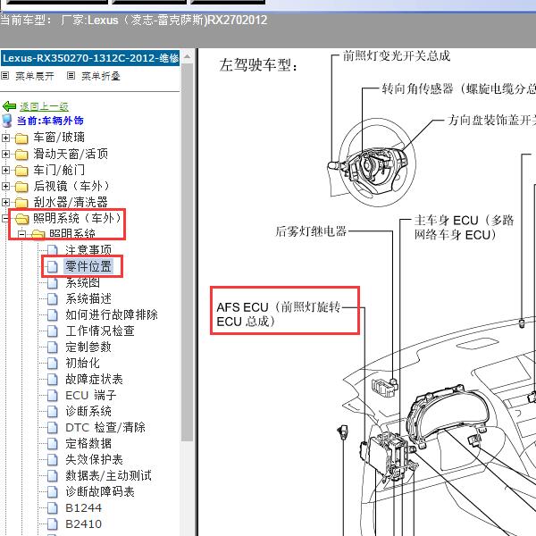Collapse the 照明系统 sub-folder node

[x=21, y=234]
